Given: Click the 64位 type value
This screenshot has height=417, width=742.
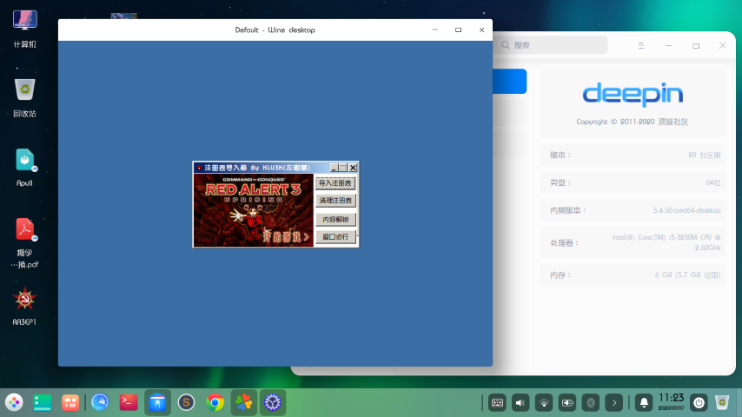Looking at the screenshot, I should coord(713,182).
